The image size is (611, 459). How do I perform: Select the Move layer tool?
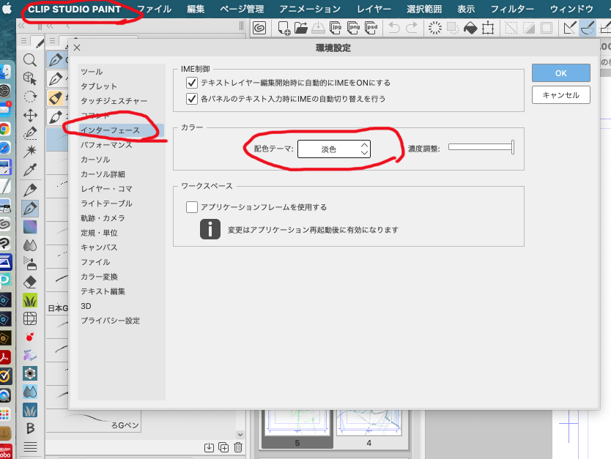[x=30, y=115]
